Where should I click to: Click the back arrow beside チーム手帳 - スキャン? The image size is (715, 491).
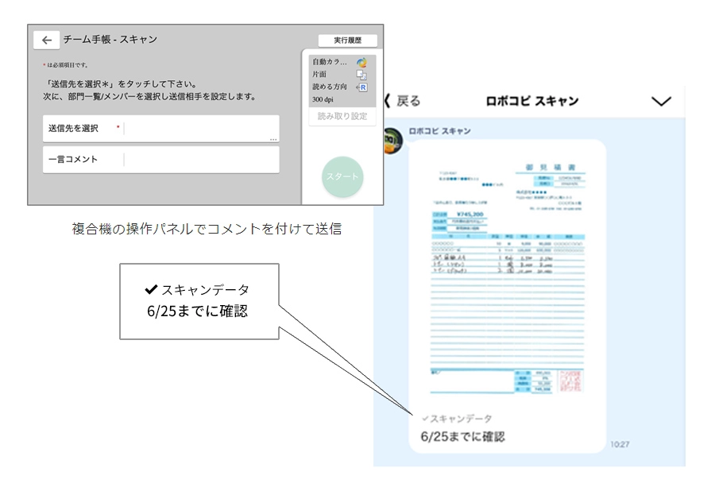coord(46,41)
